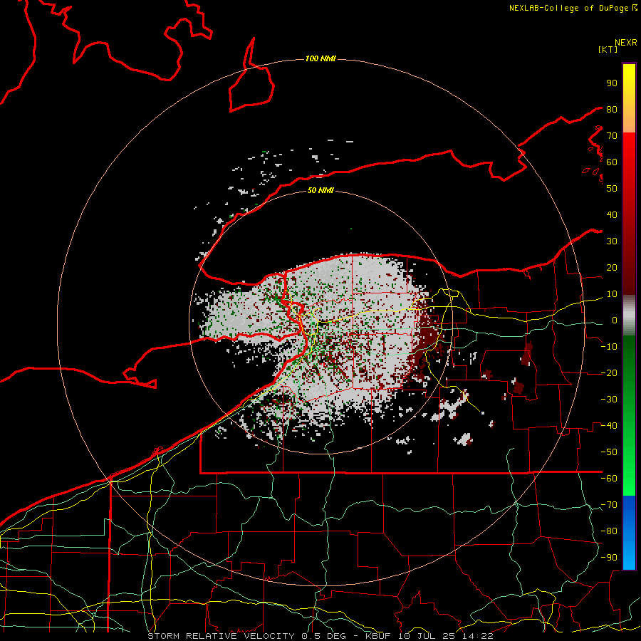Click the NEXR label above the color scale
Image resolution: width=641 pixels, height=641 pixels.
point(625,43)
